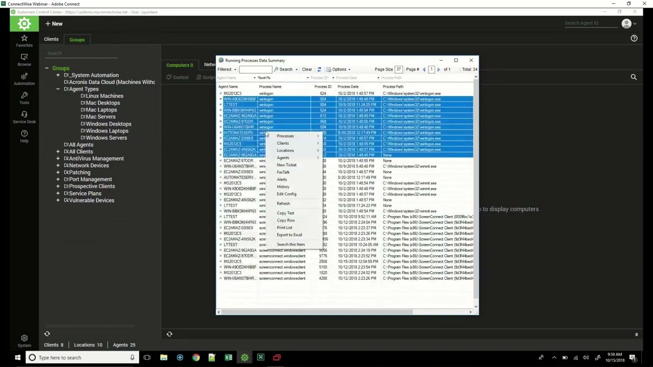This screenshot has height=367, width=653.
Task: Expand the MS2012C3 winlogon row
Action: pos(220,94)
